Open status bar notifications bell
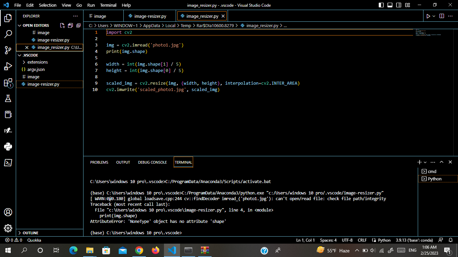Image resolution: width=458 pixels, height=257 pixels. point(450,240)
